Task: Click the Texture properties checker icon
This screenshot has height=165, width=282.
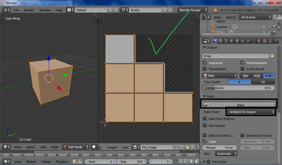Action: click(265, 41)
